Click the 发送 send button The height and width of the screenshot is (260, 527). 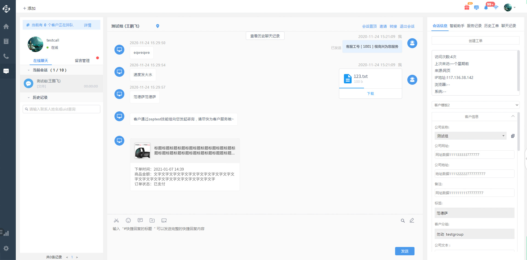(405, 251)
